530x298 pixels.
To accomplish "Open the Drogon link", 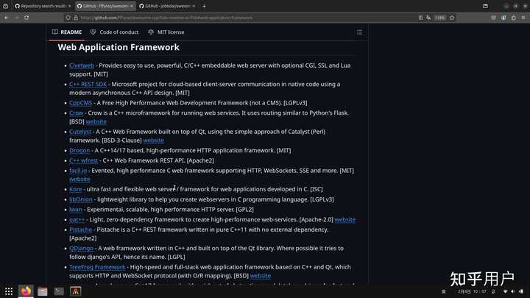I will tap(79, 150).
